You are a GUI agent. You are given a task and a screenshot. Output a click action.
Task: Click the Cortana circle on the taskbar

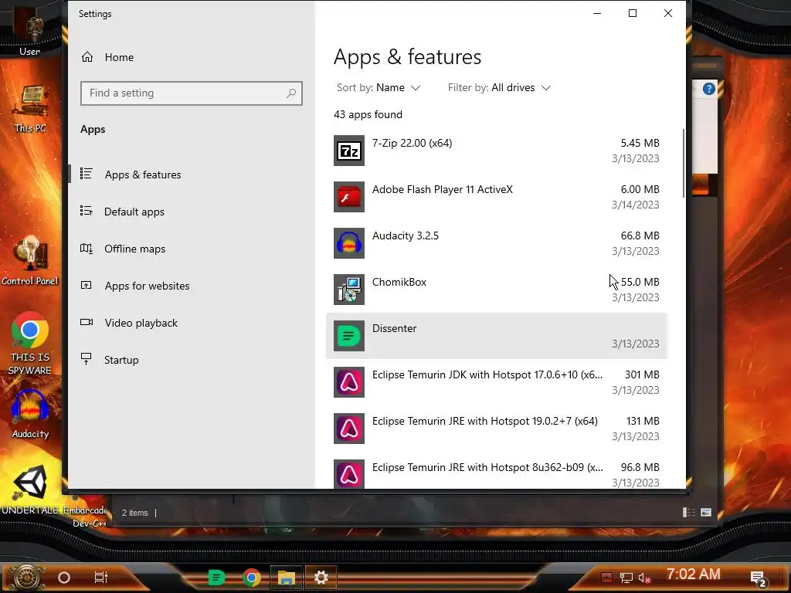pyautogui.click(x=64, y=578)
